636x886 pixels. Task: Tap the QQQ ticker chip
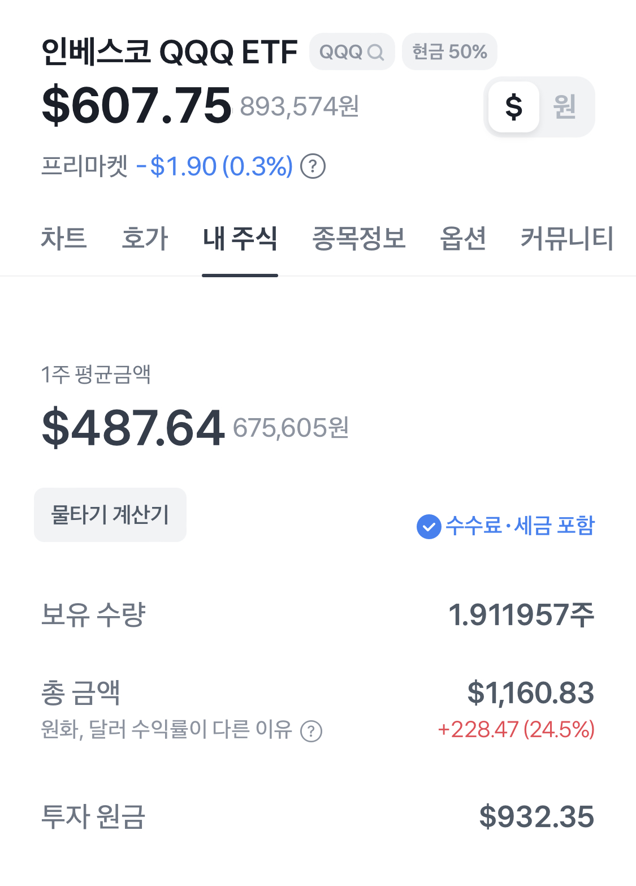(x=341, y=52)
